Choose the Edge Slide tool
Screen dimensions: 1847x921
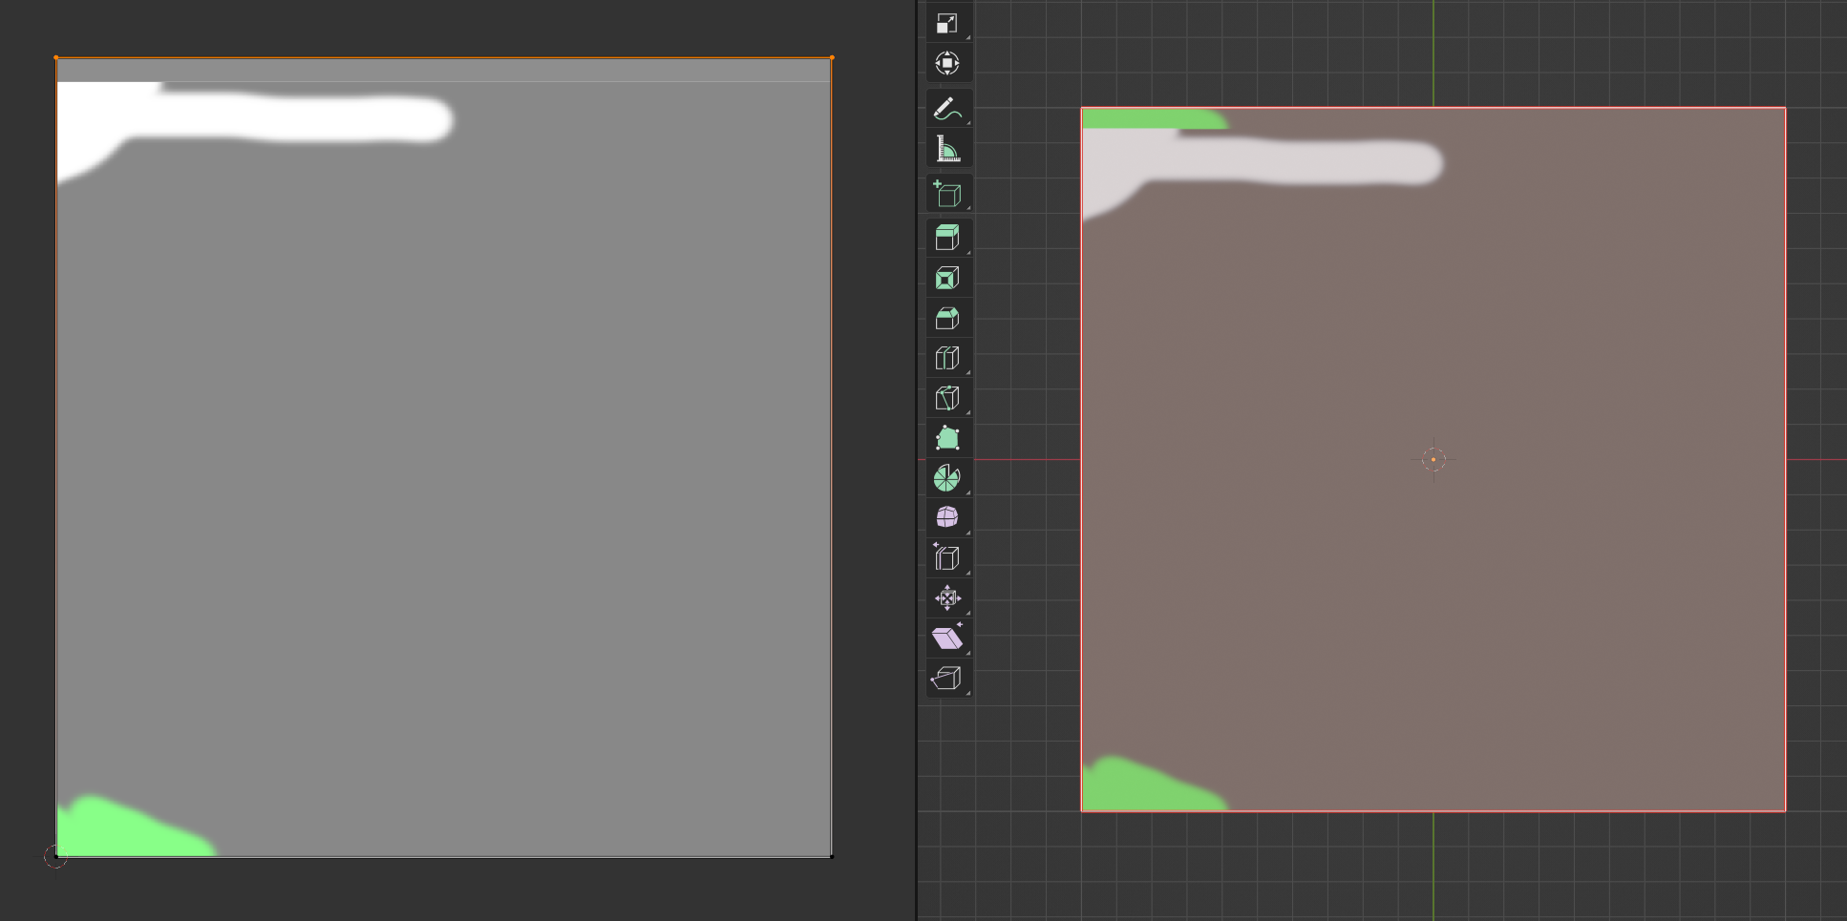pos(946,557)
